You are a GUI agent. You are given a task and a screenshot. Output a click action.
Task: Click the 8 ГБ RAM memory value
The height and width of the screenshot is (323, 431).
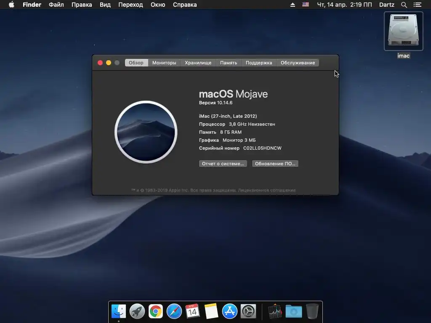(x=231, y=132)
